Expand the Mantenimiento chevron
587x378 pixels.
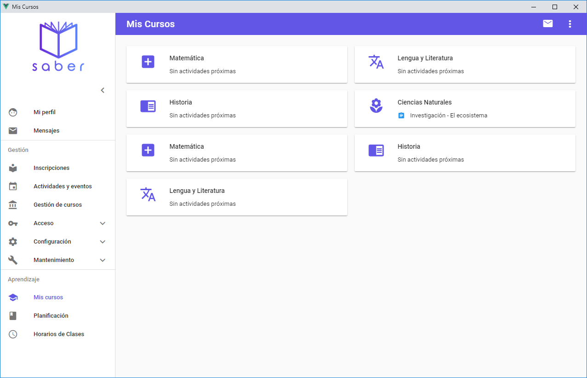[103, 260]
